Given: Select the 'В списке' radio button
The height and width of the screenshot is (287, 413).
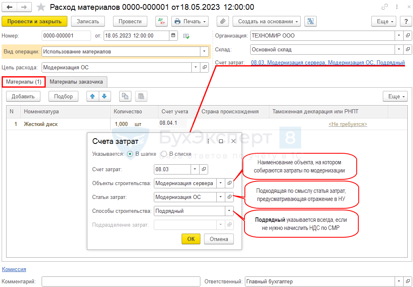Looking at the screenshot, I should pos(164,154).
